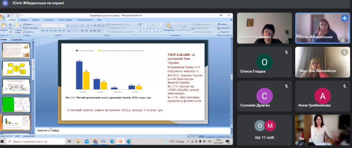The height and width of the screenshot is (148, 352).
Task: Switch to slide sorter view in status bar
Action: tap(194, 136)
